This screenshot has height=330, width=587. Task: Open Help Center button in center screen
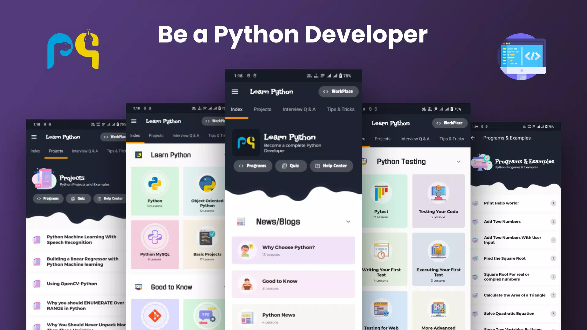331,166
